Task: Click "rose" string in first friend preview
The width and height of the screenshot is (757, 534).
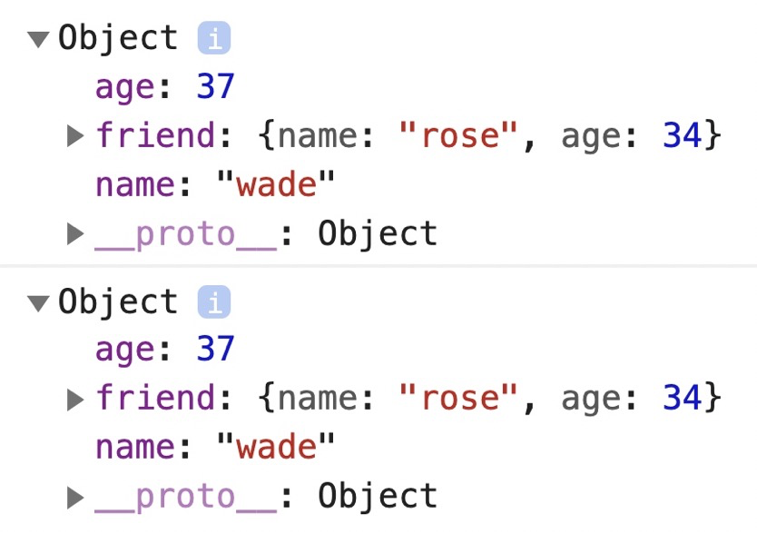Action: tap(458, 134)
